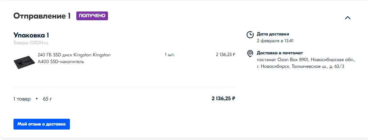Image resolution: width=368 pixels, height=140 pixels.
Task: Click the 65 г weight text
Action: click(x=47, y=99)
